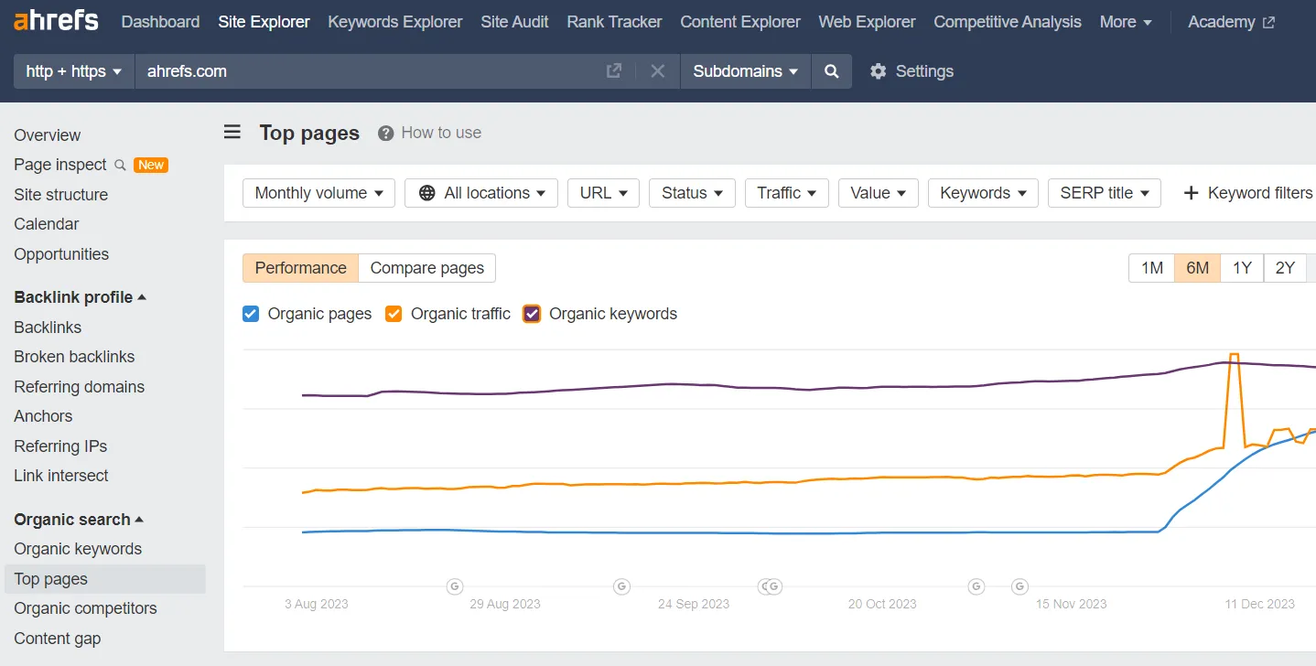Click the New badge on Page inspect
Image resolution: width=1316 pixels, height=666 pixels.
(x=151, y=165)
